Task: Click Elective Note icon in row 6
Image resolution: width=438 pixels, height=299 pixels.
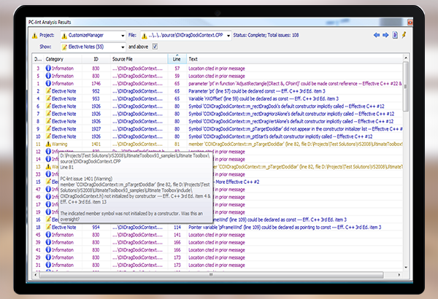Action: [48, 106]
